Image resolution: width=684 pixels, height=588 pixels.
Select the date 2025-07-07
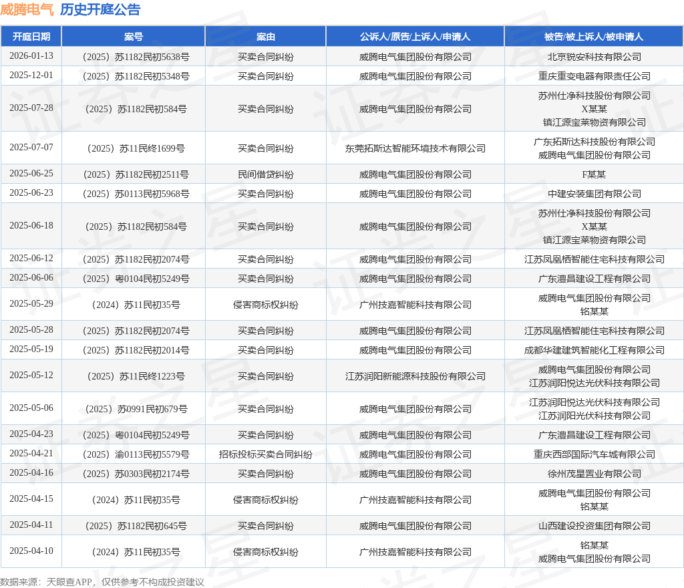[31, 147]
